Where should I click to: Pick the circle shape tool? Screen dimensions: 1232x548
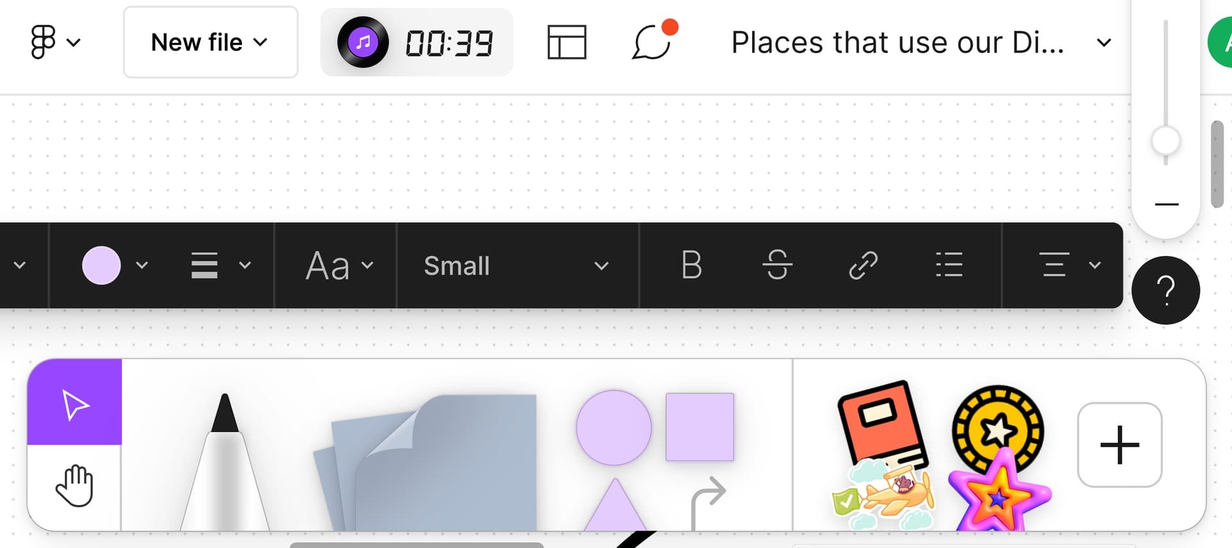pyautogui.click(x=613, y=427)
